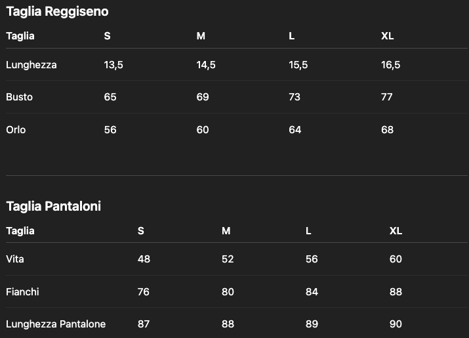Select the 13,5 length value
469x338 pixels.
(x=113, y=65)
